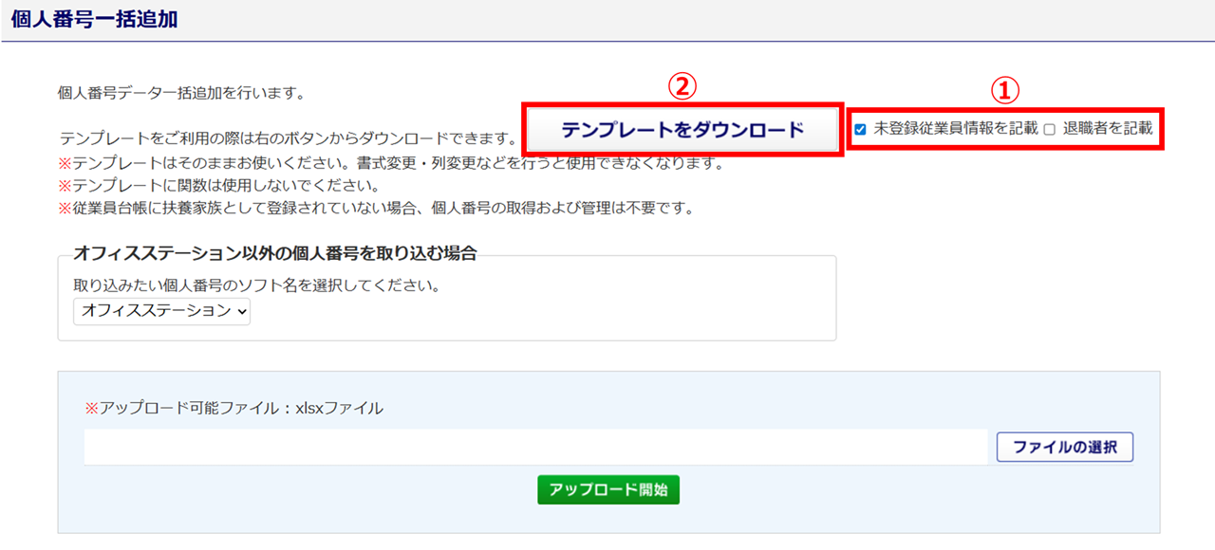
Task: Click the file path input field
Action: (535, 447)
